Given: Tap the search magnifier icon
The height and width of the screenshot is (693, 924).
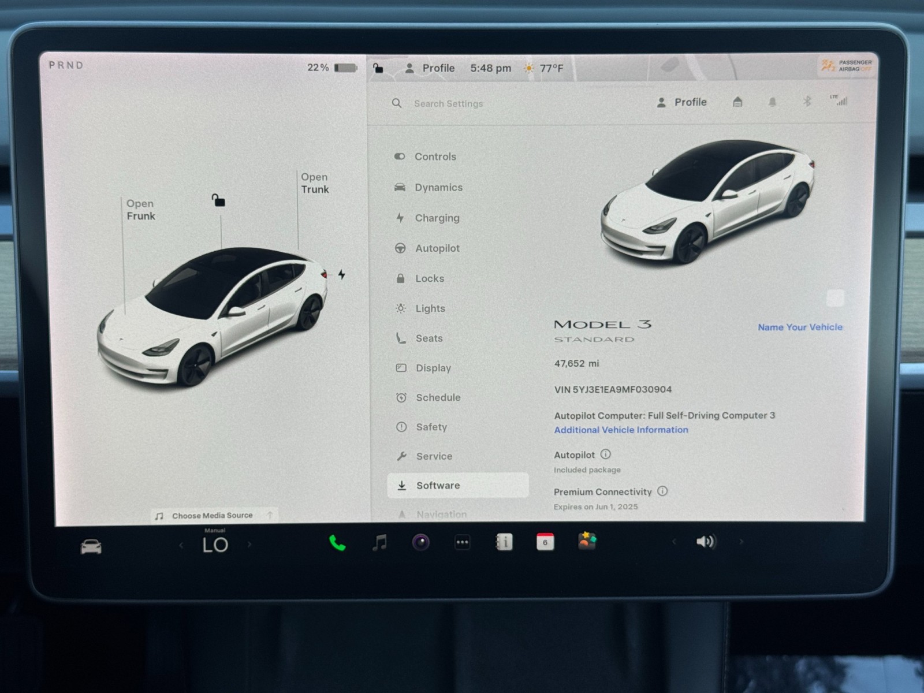Looking at the screenshot, I should pos(397,103).
